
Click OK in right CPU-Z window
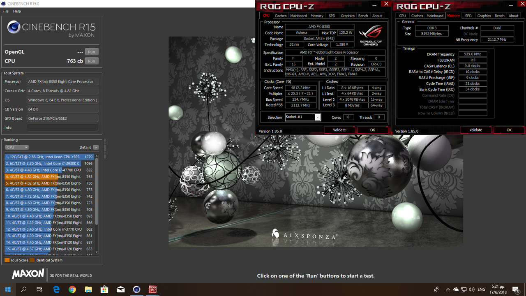pos(509,130)
